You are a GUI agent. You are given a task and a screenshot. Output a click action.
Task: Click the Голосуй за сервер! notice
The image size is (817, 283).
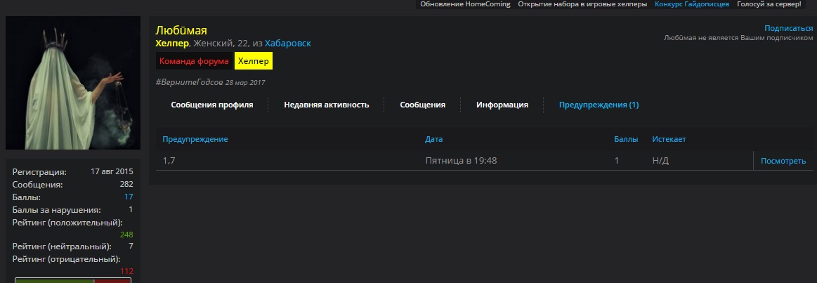(x=769, y=4)
